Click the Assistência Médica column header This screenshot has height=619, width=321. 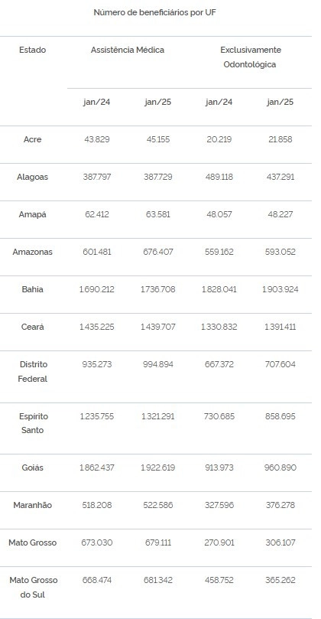128,50
